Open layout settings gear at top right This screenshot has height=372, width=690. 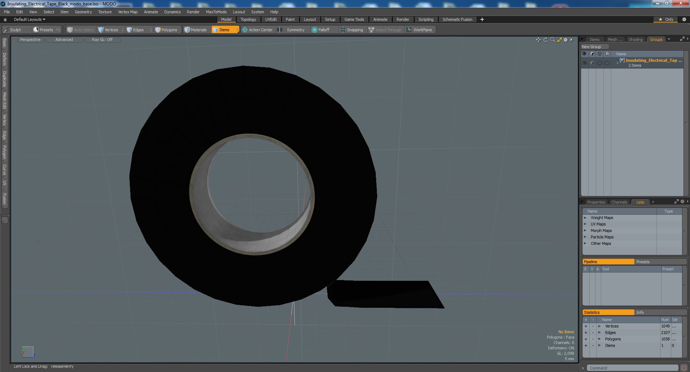(x=684, y=19)
